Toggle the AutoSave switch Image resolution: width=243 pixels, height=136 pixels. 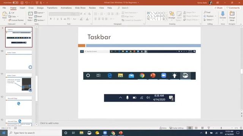click(x=15, y=3)
